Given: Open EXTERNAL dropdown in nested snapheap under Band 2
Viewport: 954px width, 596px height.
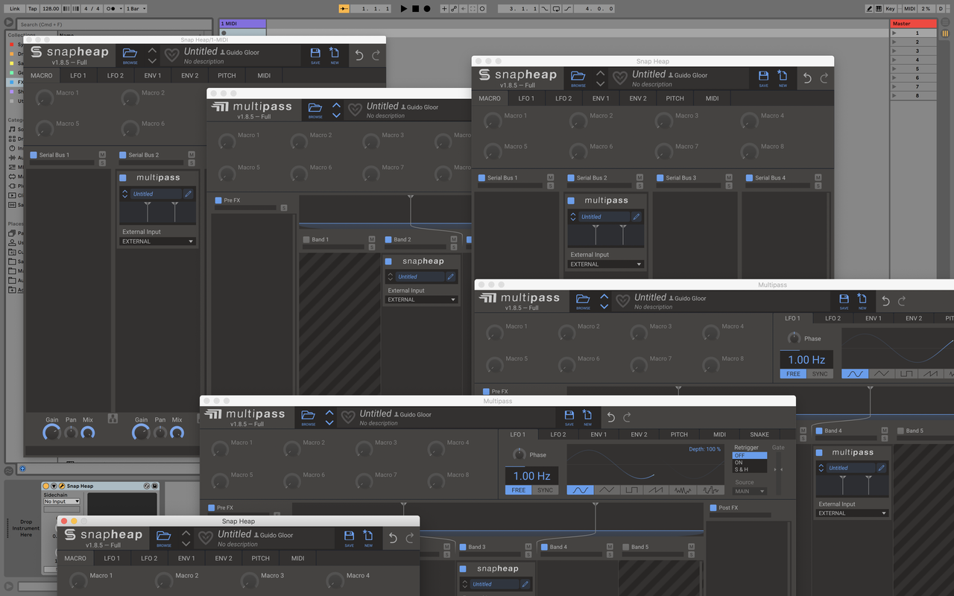Looking at the screenshot, I should tap(422, 299).
